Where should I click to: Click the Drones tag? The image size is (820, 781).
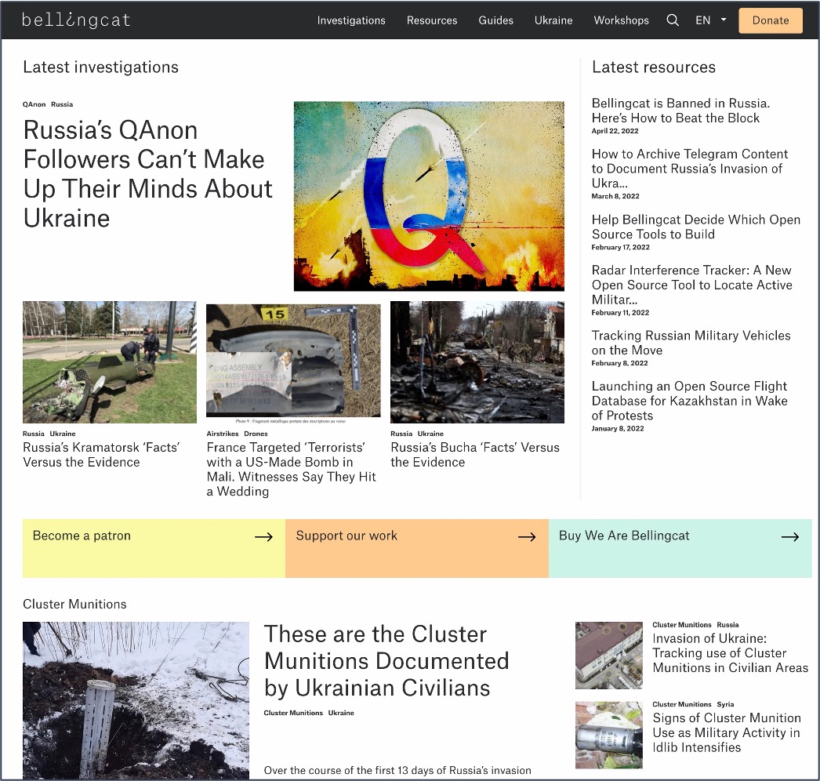256,434
